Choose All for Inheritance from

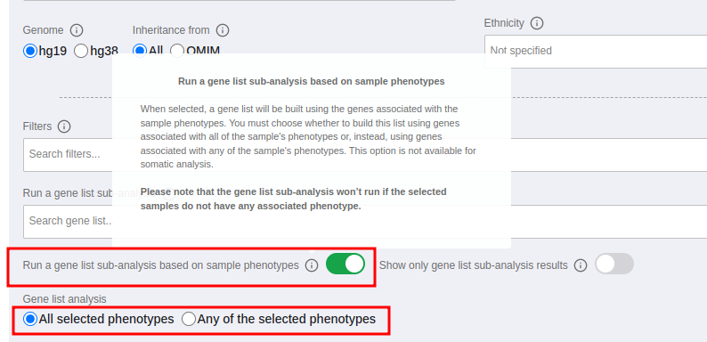[140, 51]
